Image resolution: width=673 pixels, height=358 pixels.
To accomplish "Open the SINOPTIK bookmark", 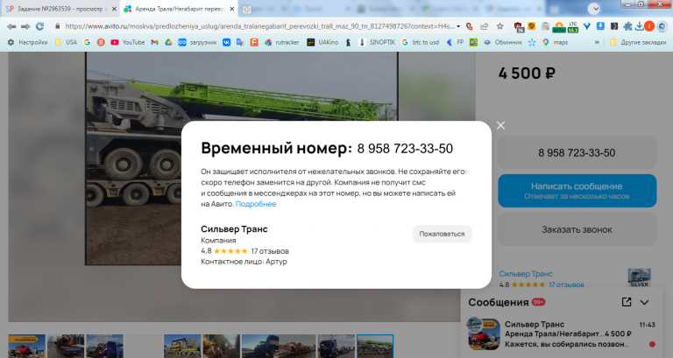I will click(377, 42).
